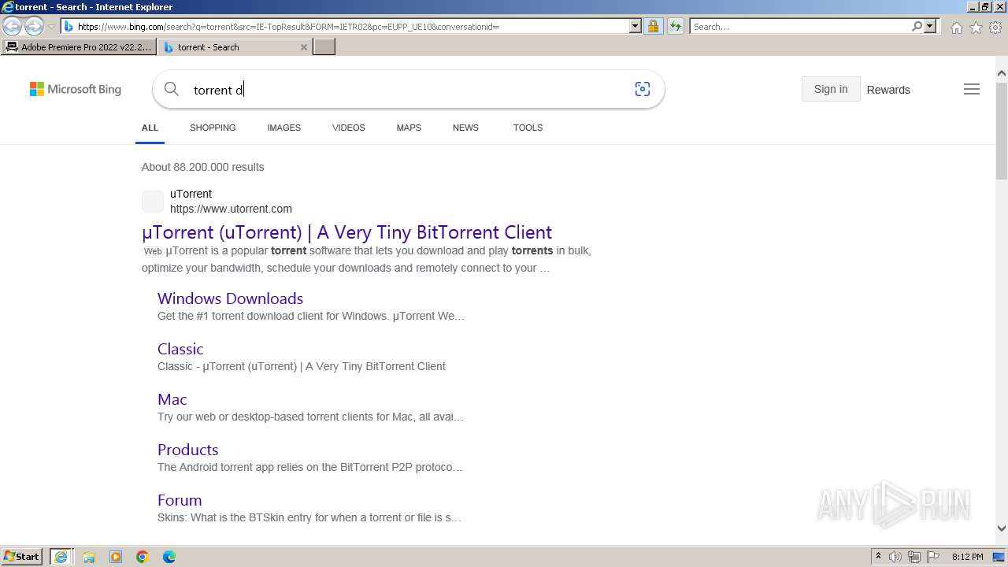Open the Forum sublink

180,500
